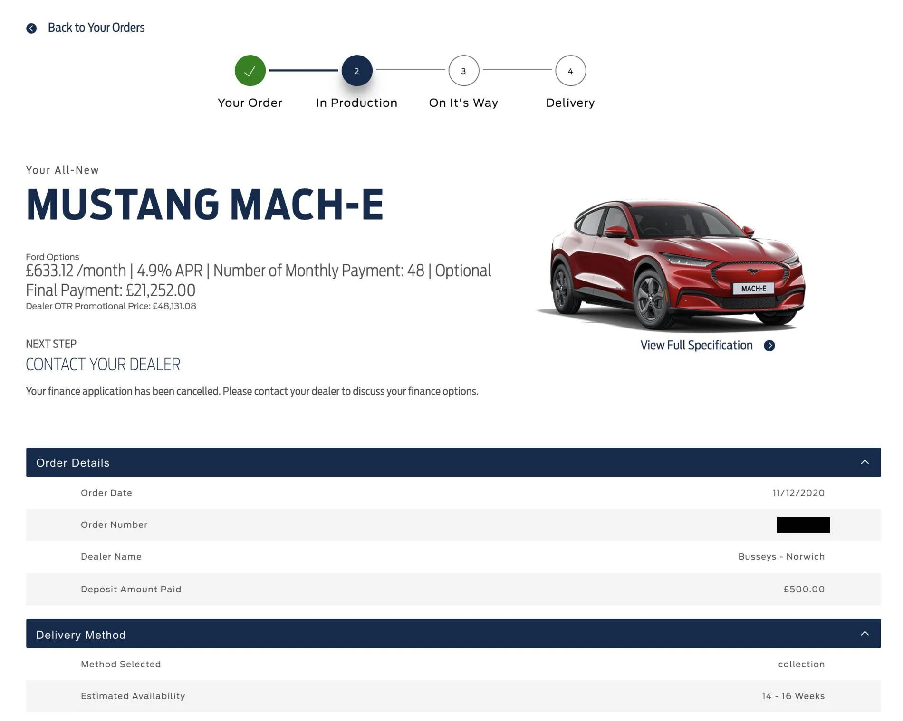Click the Dealer Name row label

[111, 556]
